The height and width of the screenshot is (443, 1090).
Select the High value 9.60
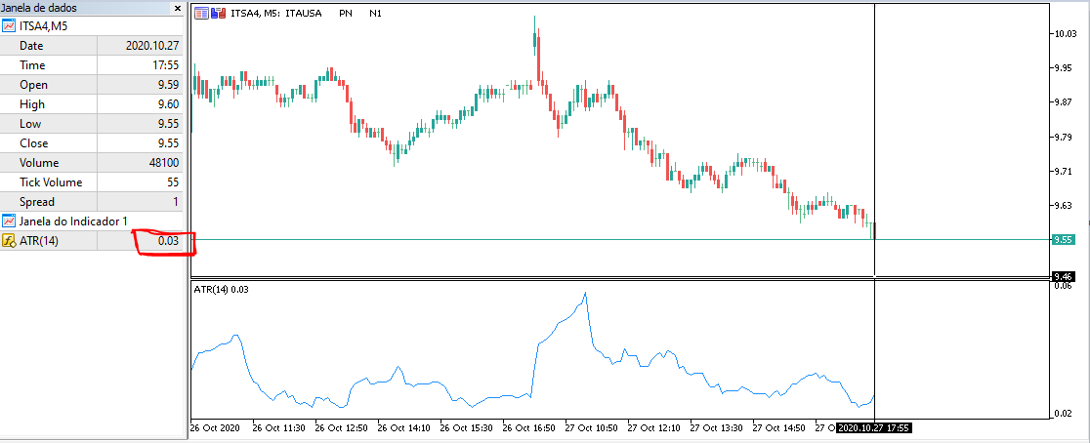168,104
